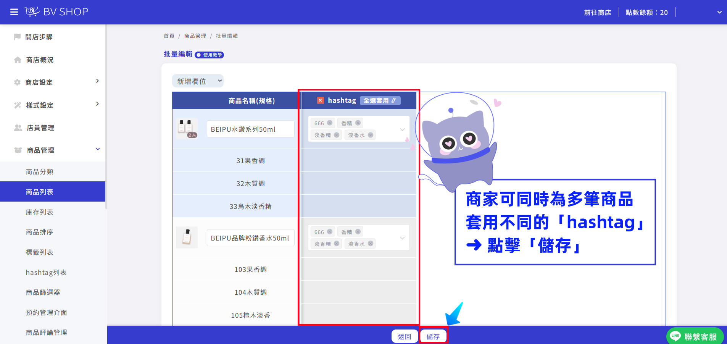
Task: Click the BEIPU水鑽系列50ml product thumbnail
Action: pos(187,129)
